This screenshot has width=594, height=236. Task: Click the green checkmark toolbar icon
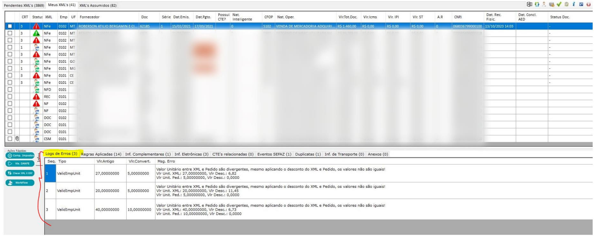pos(559,4)
